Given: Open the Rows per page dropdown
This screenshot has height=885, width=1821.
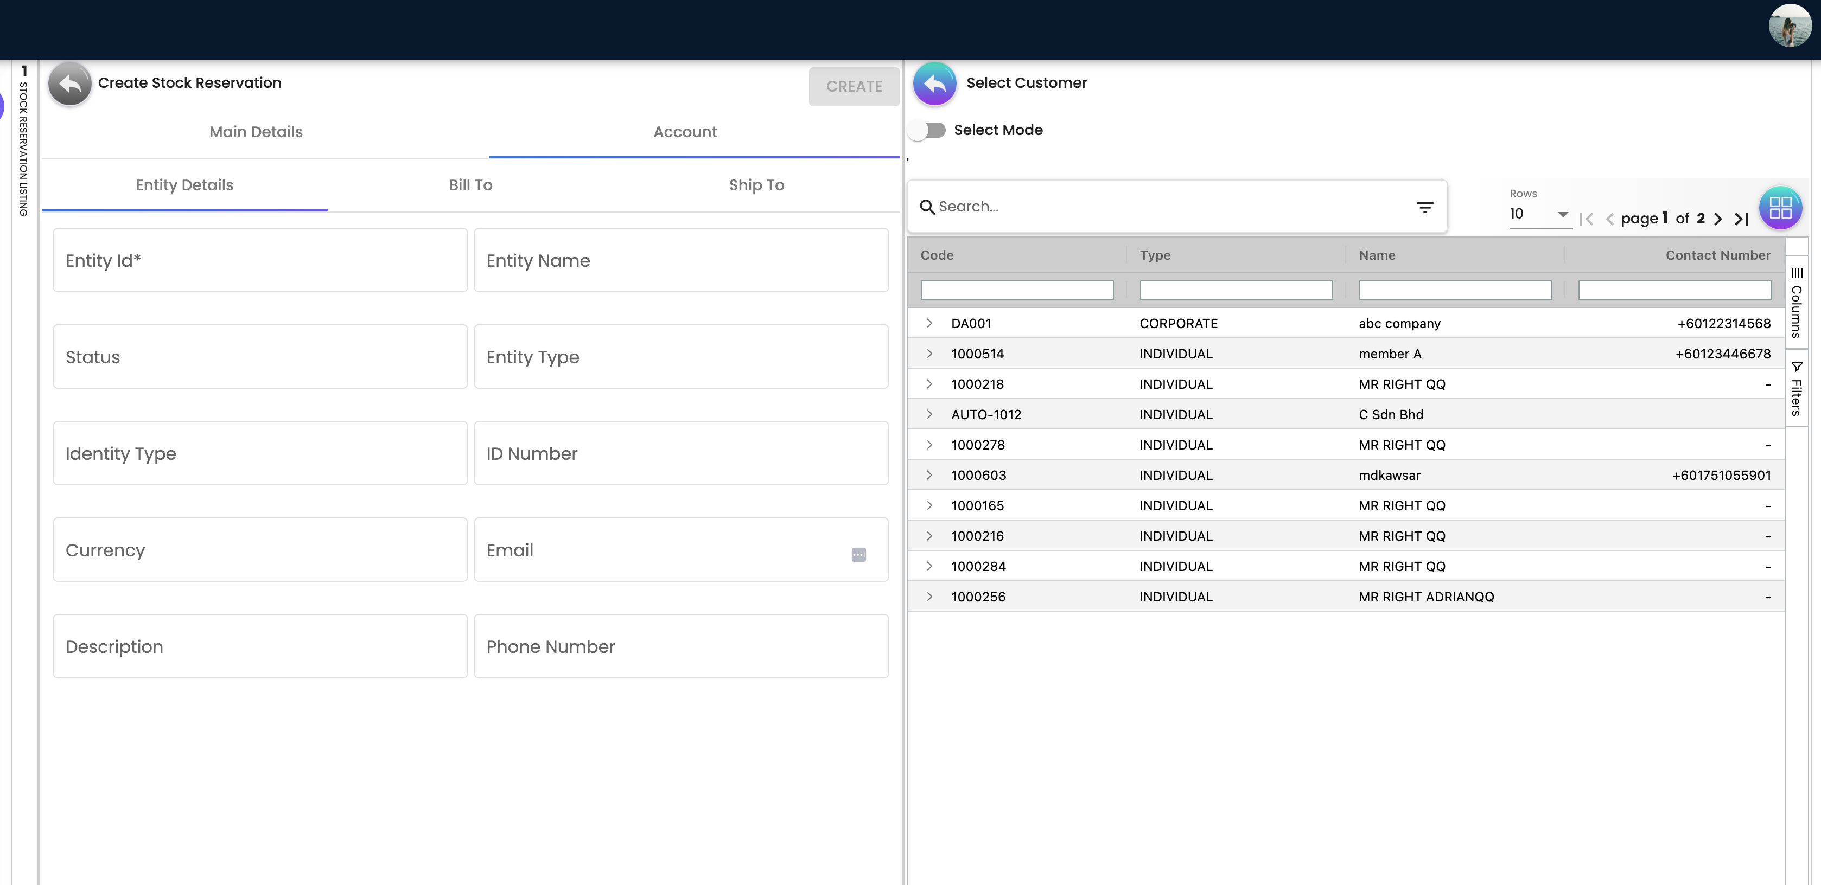Looking at the screenshot, I should [x=1540, y=214].
